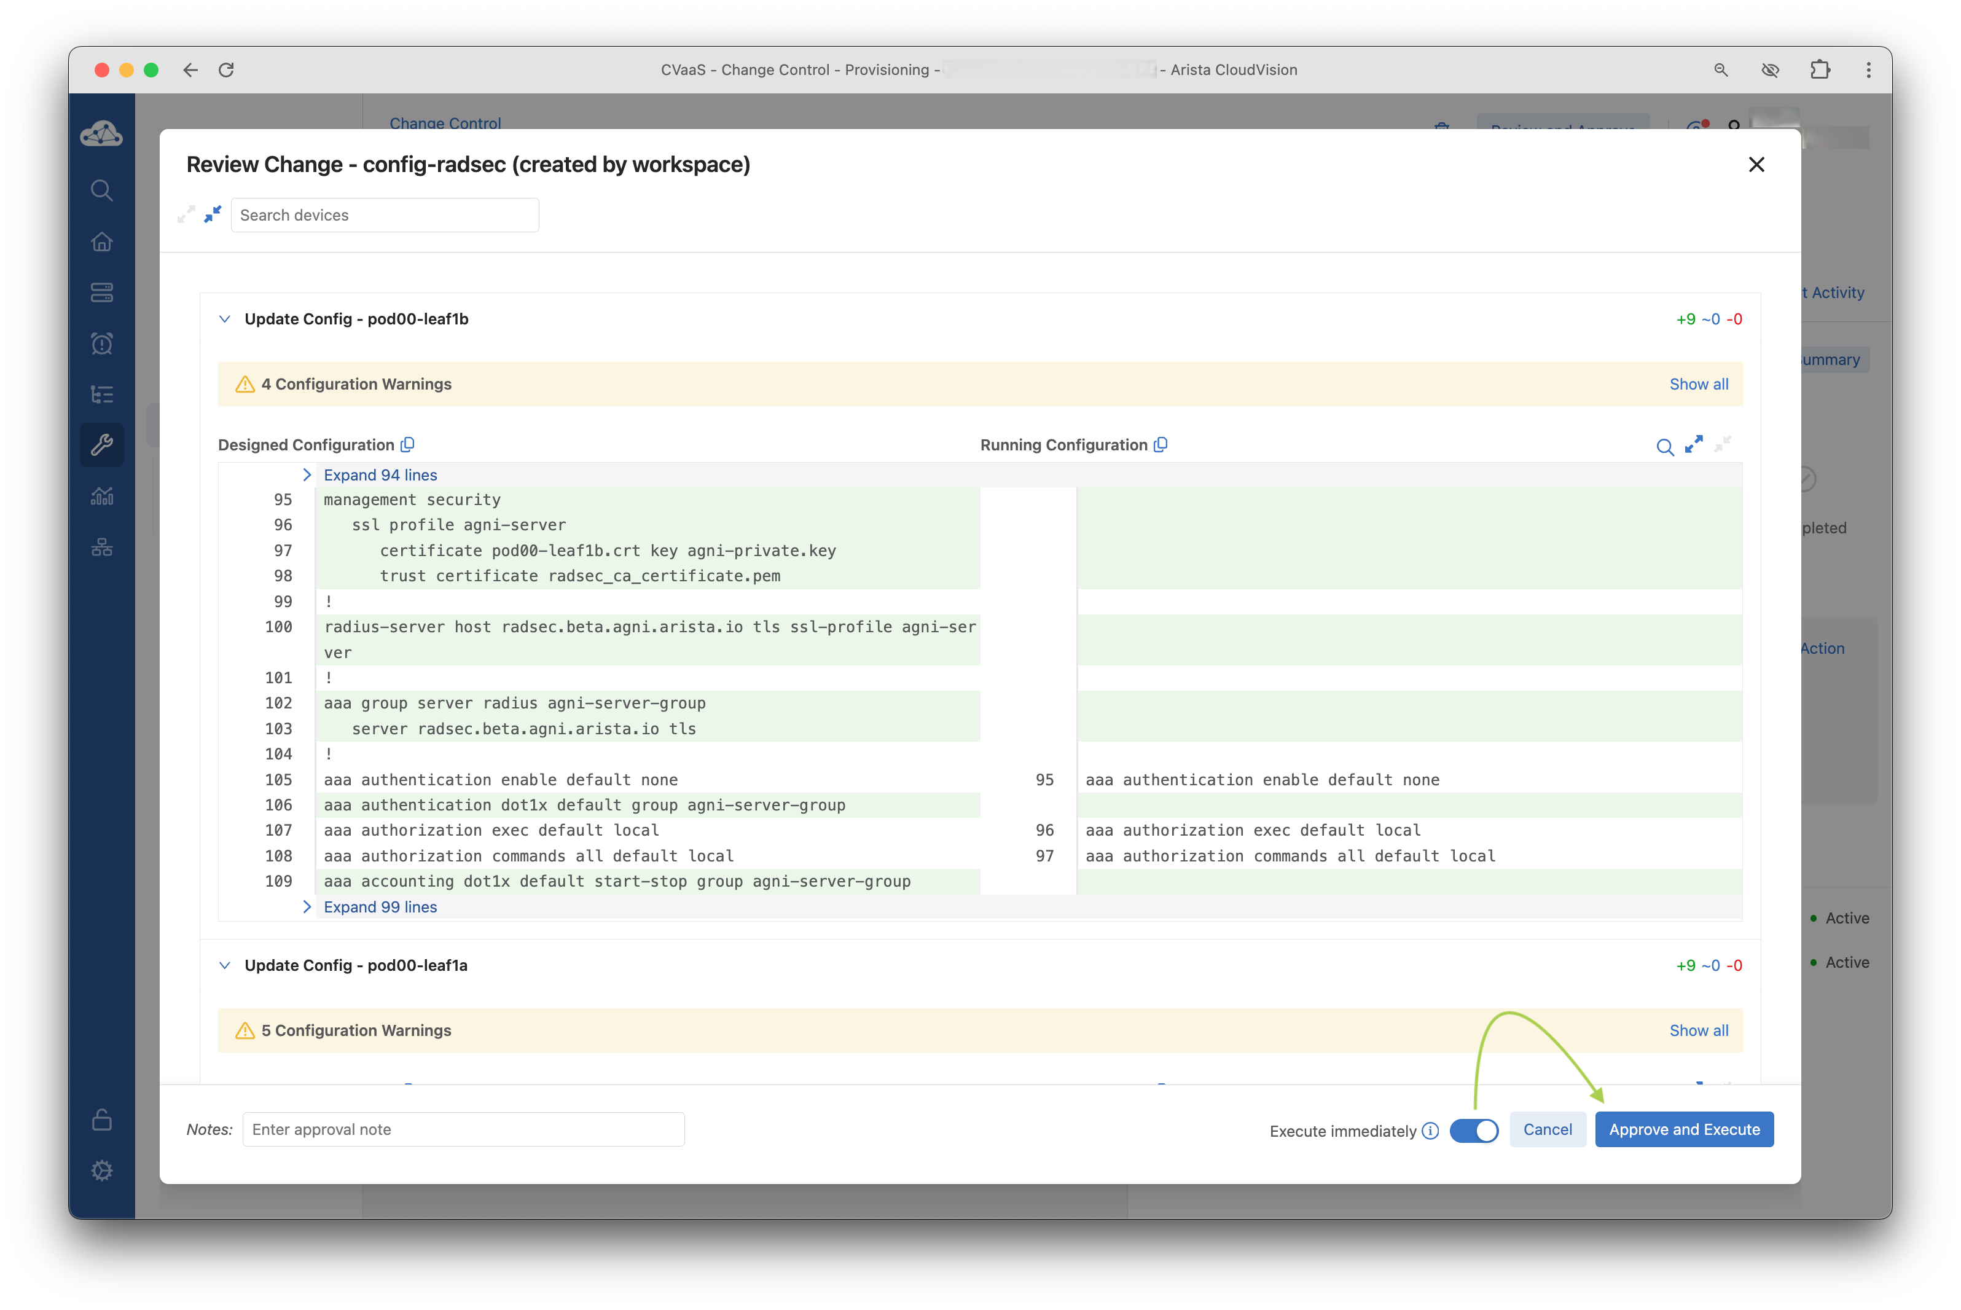This screenshot has width=1961, height=1310.
Task: Collapse Update Config pod00-leaf1a section
Action: pos(225,965)
